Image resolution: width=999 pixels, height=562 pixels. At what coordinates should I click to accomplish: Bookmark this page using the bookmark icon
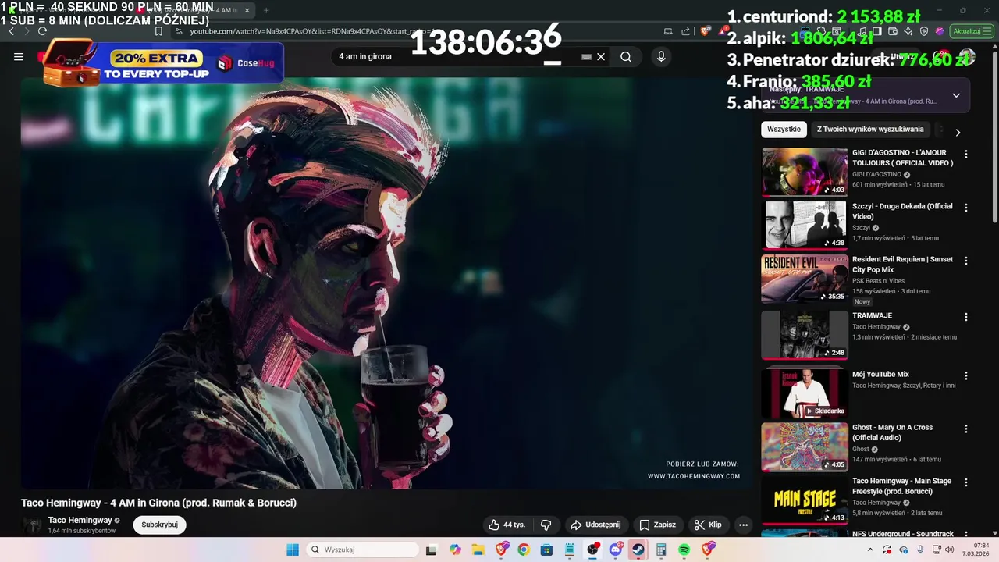click(x=158, y=31)
